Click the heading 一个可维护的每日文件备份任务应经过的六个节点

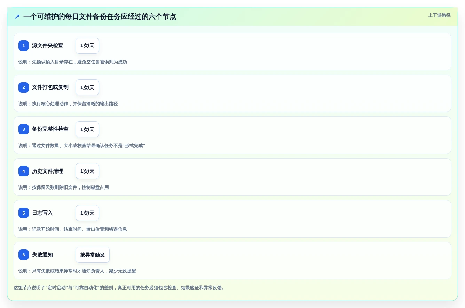coord(100,16)
